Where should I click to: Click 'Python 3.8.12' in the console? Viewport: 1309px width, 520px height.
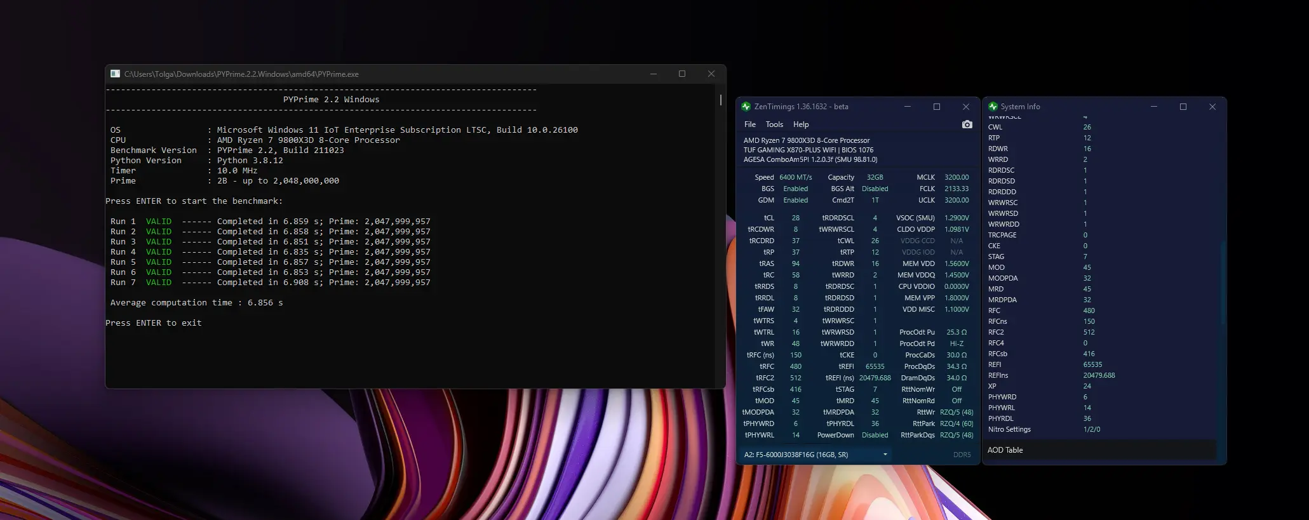pyautogui.click(x=250, y=161)
